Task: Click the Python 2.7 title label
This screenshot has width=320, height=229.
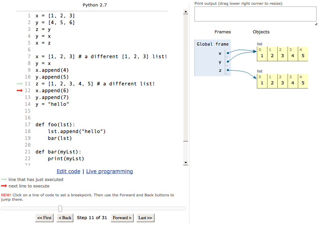Action: pyautogui.click(x=95, y=5)
